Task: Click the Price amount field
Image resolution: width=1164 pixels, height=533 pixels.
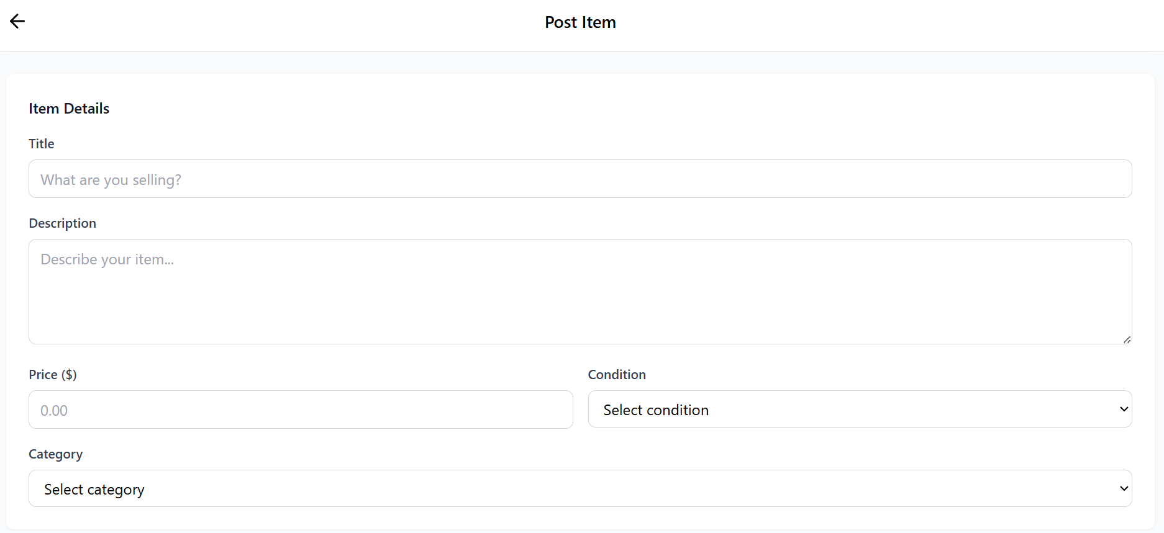Action: pos(301,410)
